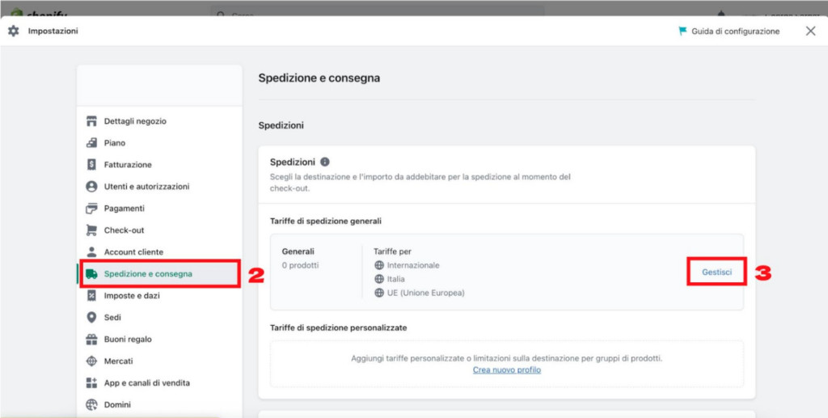Click the Impostazioni gear icon
Screen dimensions: 828x418
pyautogui.click(x=14, y=32)
